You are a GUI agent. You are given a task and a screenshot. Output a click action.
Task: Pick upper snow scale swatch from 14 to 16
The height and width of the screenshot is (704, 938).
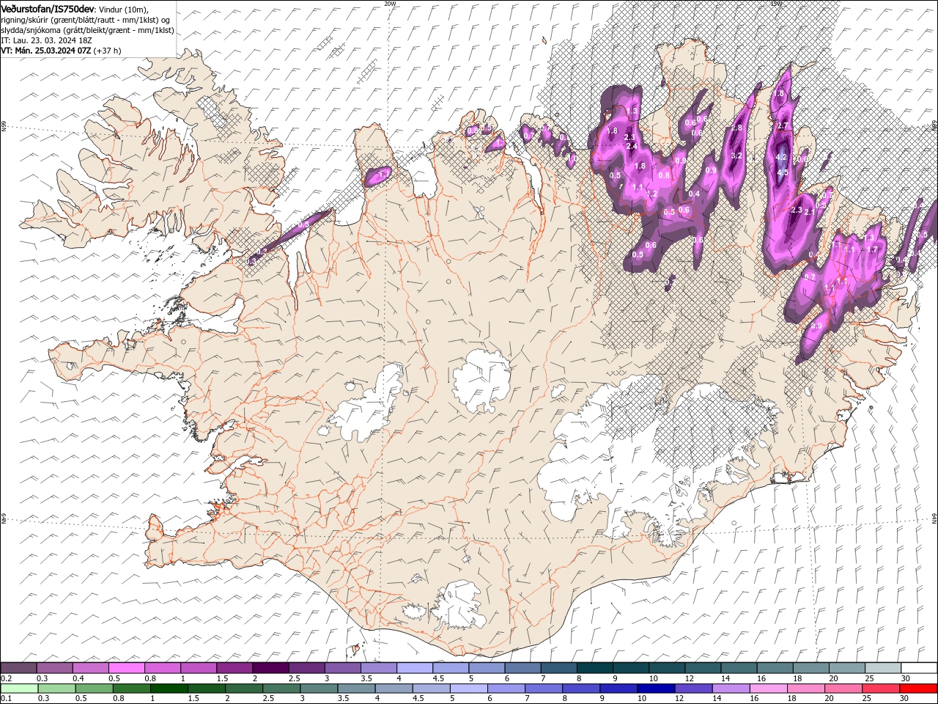739,668
